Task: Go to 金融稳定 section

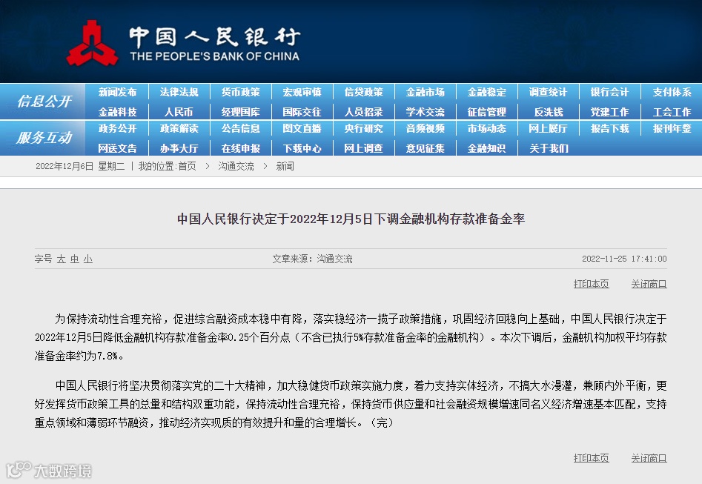Action: point(486,92)
